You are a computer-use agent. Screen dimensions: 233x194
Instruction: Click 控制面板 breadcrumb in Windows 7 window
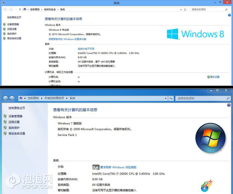(x=33, y=98)
